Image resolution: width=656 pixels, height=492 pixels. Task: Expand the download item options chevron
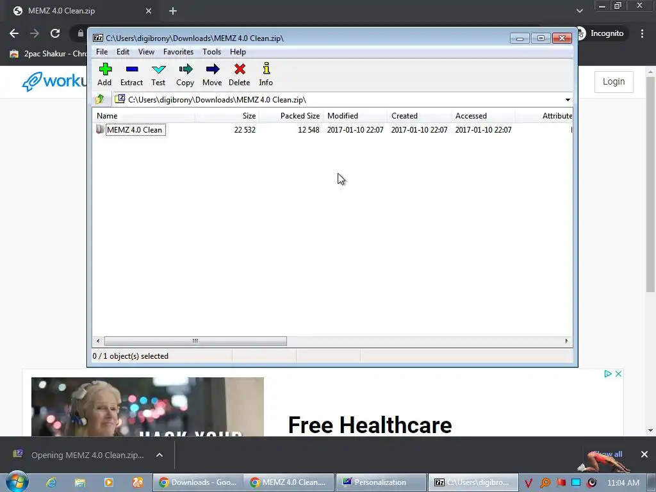160,455
